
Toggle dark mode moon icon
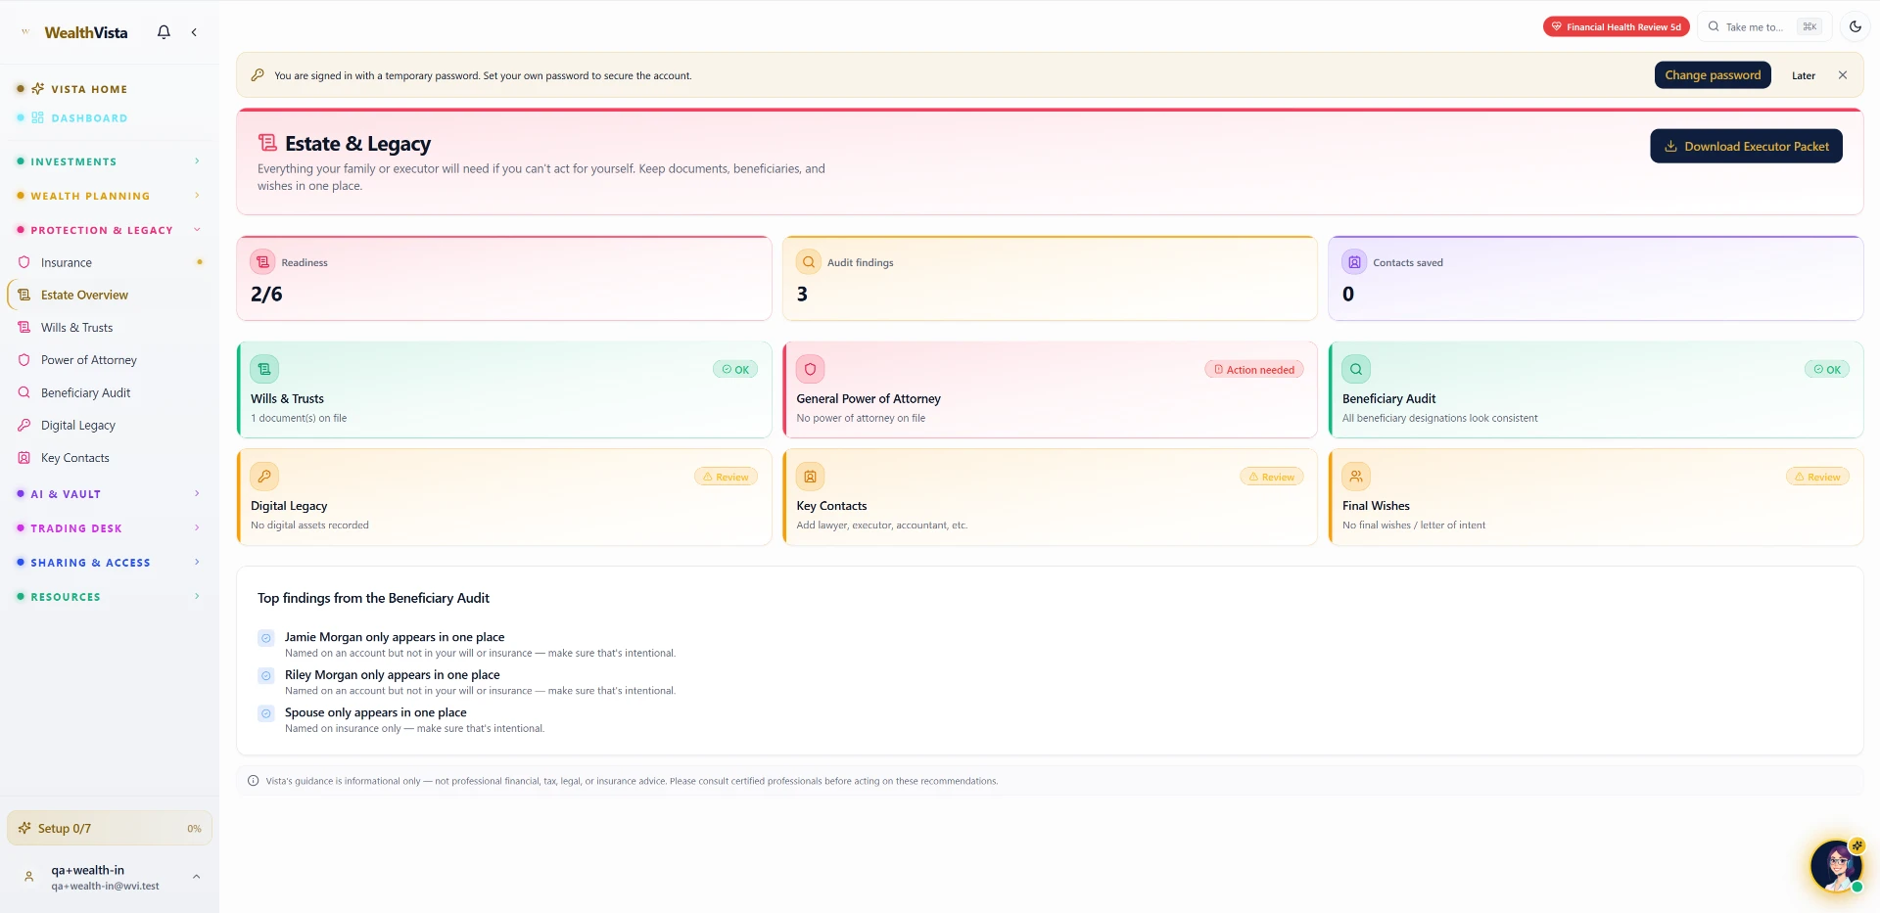(x=1855, y=26)
